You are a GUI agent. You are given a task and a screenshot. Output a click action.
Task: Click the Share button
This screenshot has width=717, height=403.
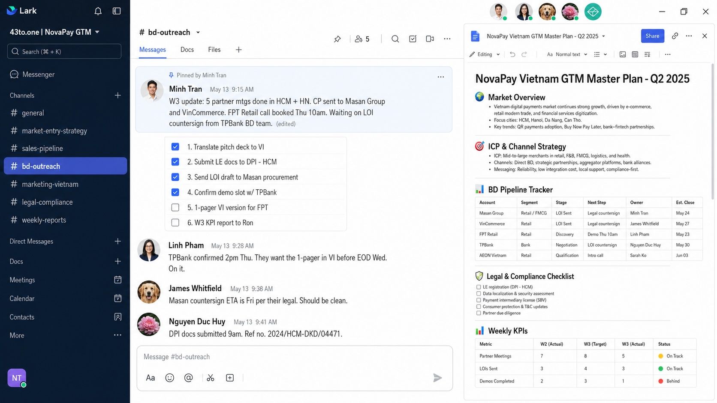click(x=652, y=36)
